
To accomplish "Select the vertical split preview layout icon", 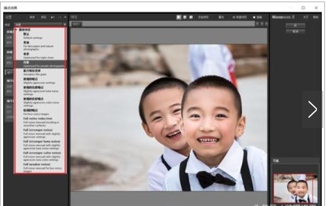I will [191, 17].
